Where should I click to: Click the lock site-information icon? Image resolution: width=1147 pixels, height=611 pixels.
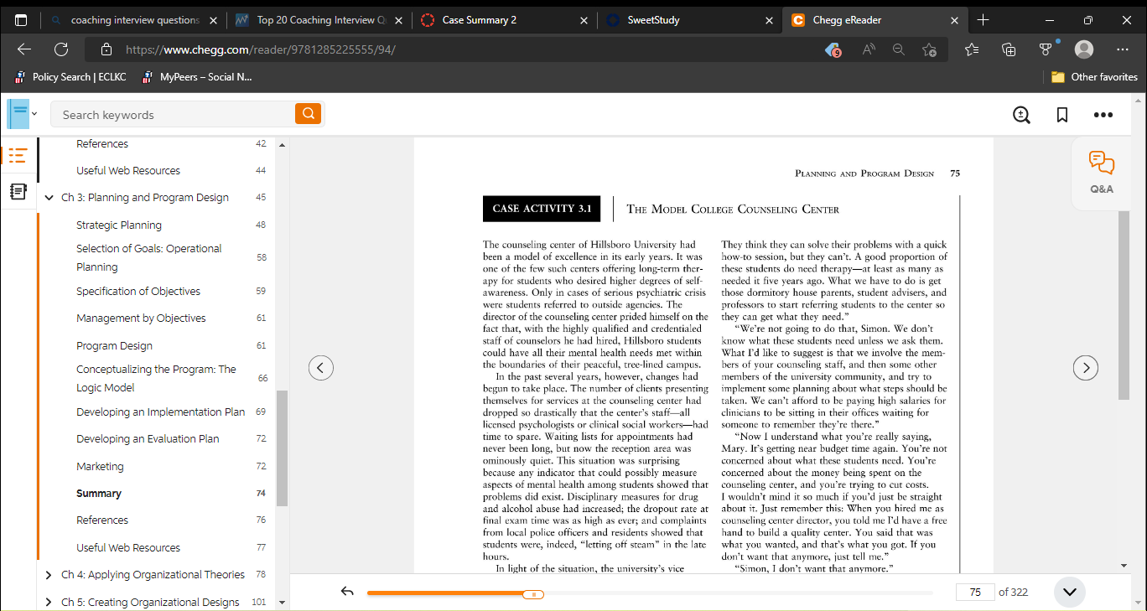coord(105,49)
